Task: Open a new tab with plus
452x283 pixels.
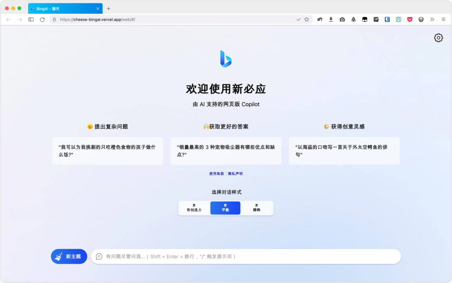Action: pos(108,9)
